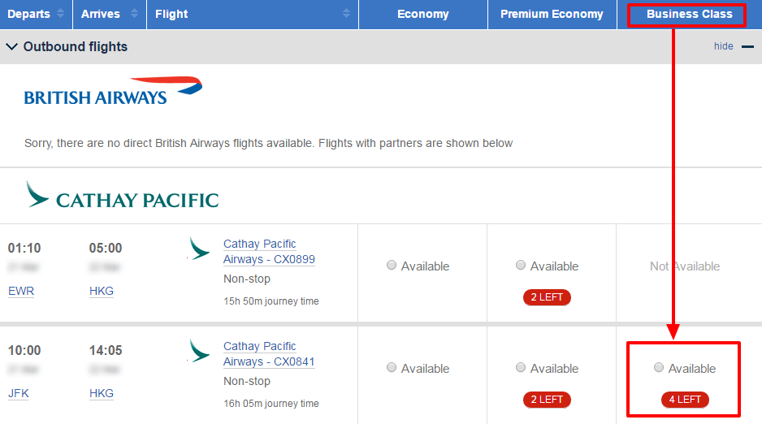Select Economy radio for flight CX0841
The width and height of the screenshot is (762, 424).
pyautogui.click(x=392, y=368)
